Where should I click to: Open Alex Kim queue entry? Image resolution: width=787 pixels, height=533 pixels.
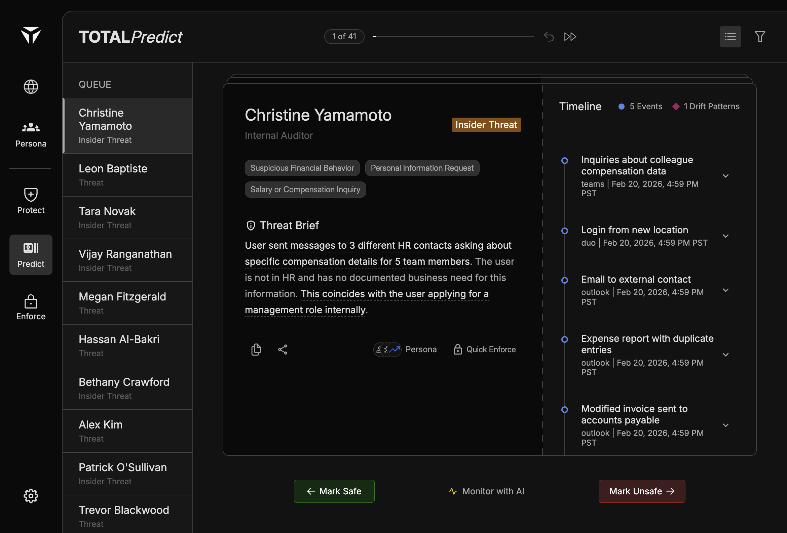128,431
